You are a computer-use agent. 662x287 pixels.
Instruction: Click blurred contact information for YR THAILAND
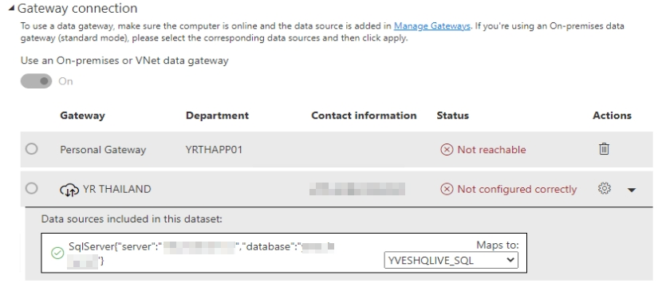357,189
